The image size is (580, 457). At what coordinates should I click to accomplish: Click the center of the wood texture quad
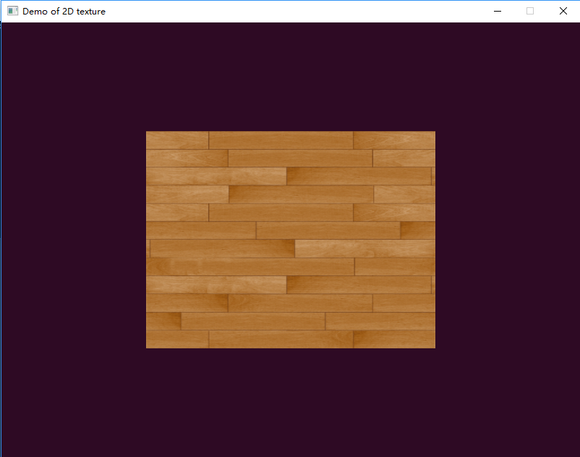(x=290, y=239)
